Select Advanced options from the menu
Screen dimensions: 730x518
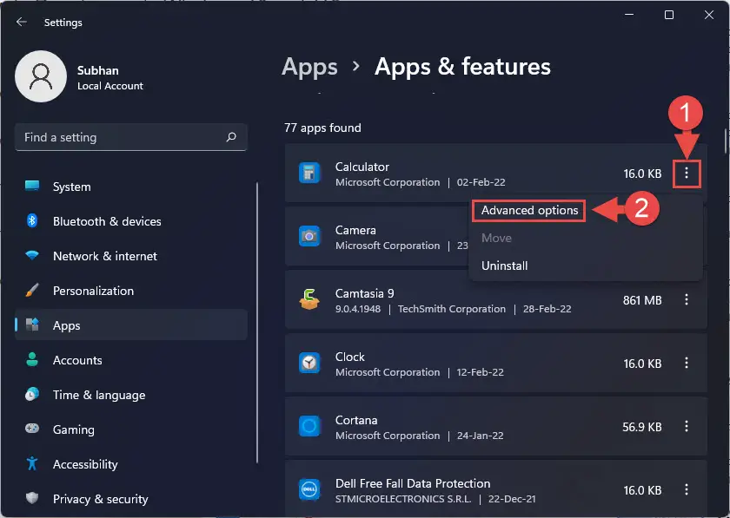pyautogui.click(x=529, y=211)
